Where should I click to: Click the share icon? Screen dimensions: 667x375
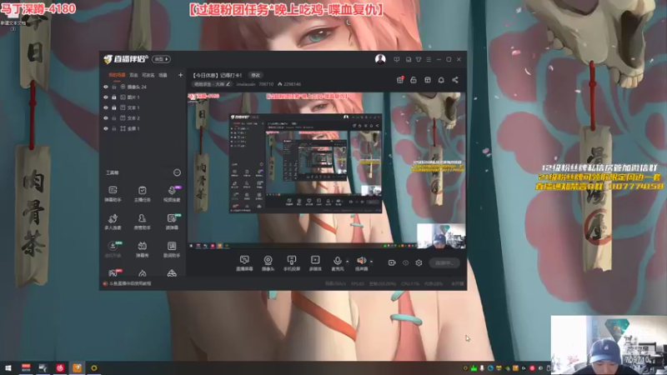coord(455,80)
